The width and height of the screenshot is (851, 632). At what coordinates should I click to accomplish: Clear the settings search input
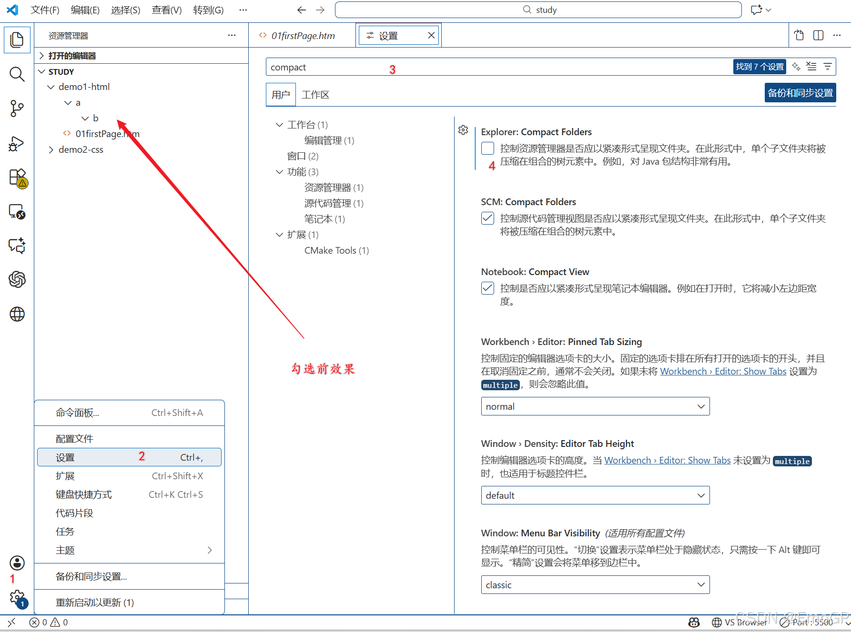[x=811, y=67]
